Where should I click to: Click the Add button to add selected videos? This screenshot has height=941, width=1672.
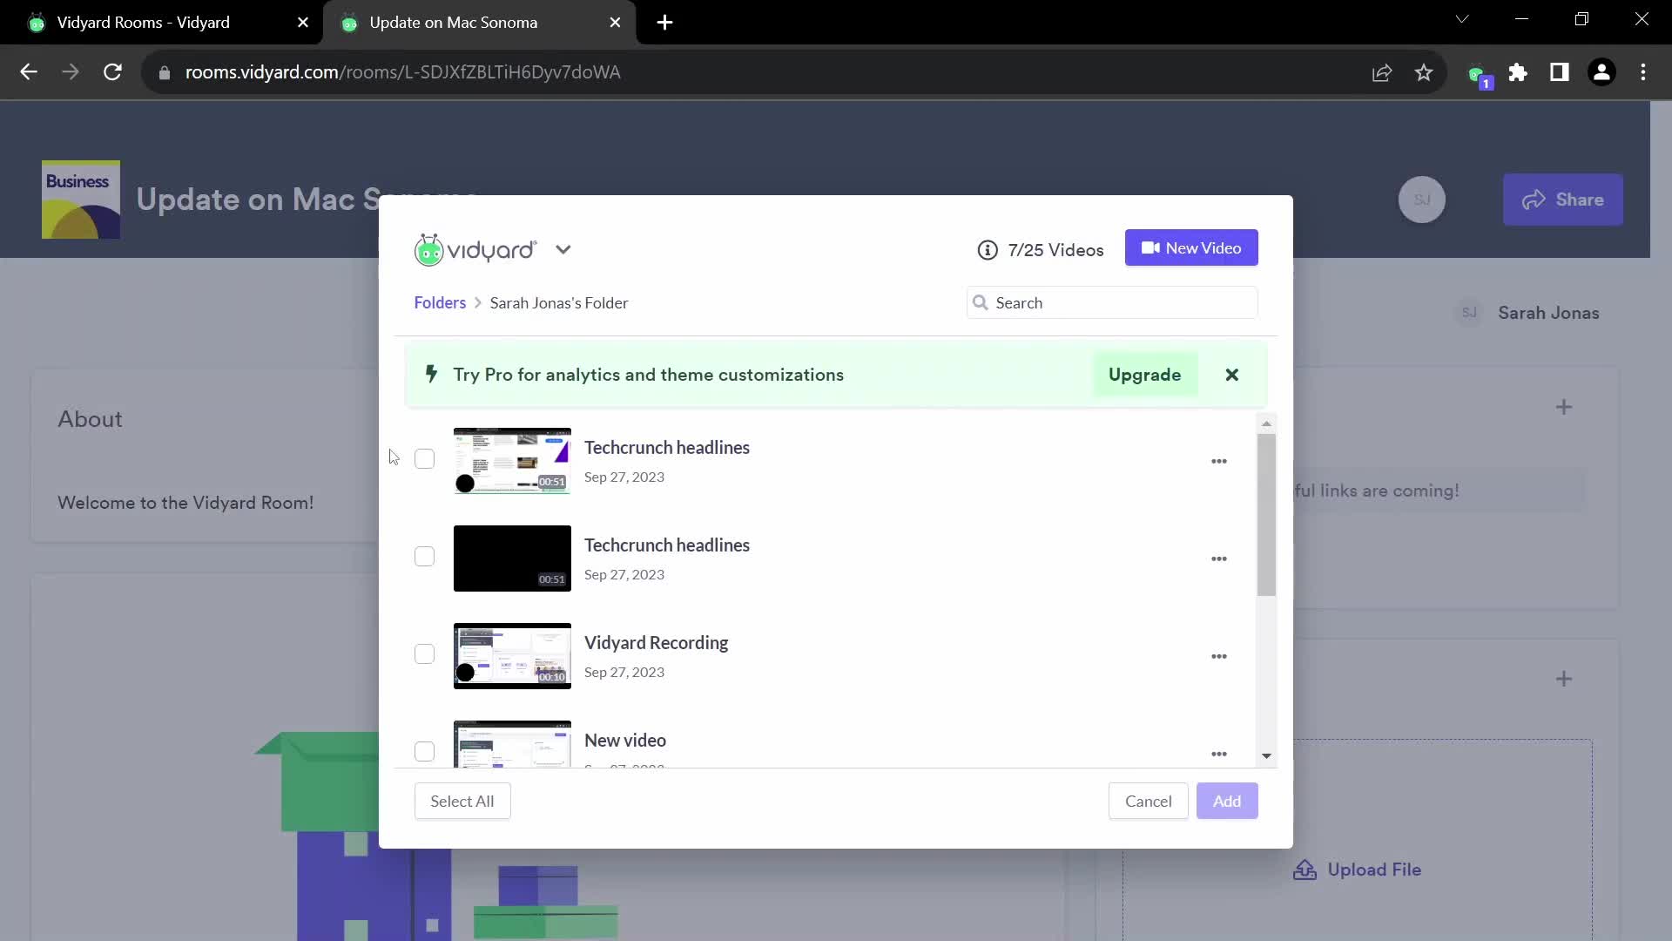tap(1228, 801)
